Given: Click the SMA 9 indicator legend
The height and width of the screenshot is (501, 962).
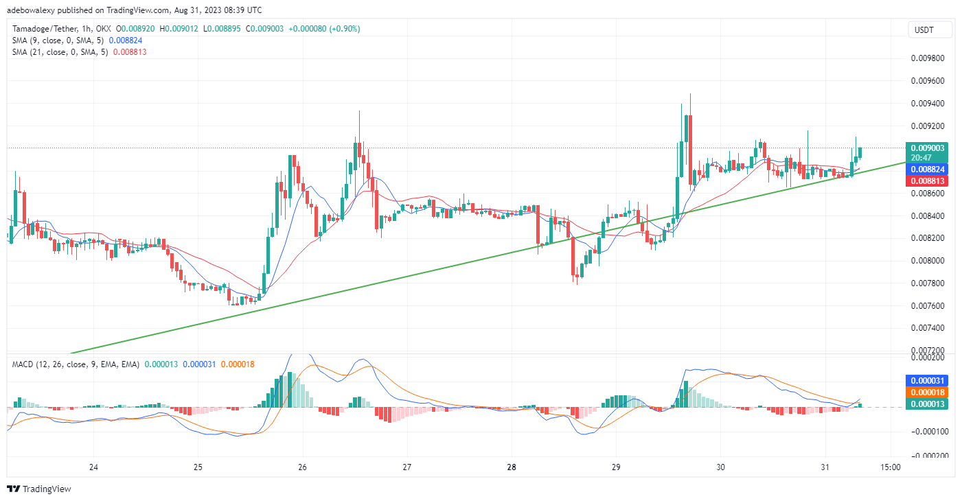Looking at the screenshot, I should click(x=58, y=40).
